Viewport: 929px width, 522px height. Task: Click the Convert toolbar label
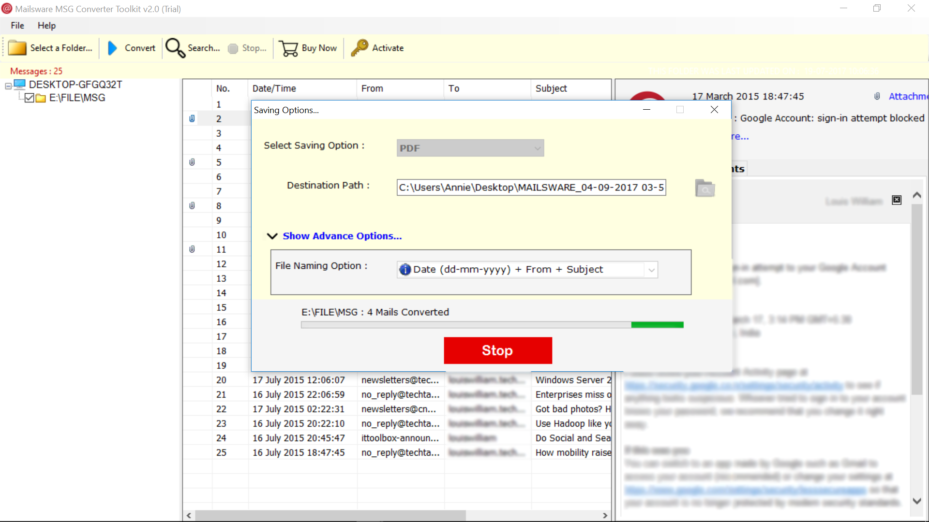pyautogui.click(x=140, y=48)
